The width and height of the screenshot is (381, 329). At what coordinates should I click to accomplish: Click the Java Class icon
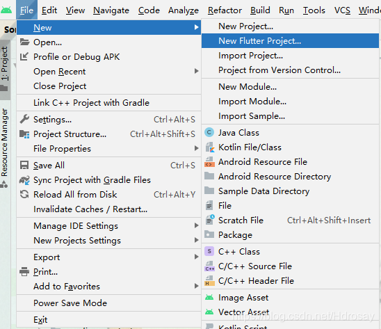[x=209, y=133]
